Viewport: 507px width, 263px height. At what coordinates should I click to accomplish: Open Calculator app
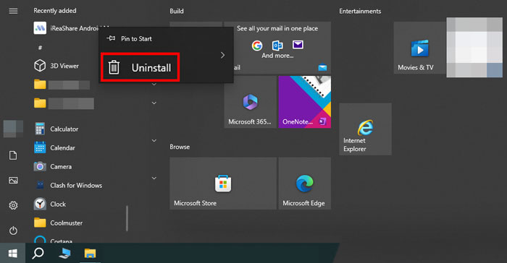[56, 129]
